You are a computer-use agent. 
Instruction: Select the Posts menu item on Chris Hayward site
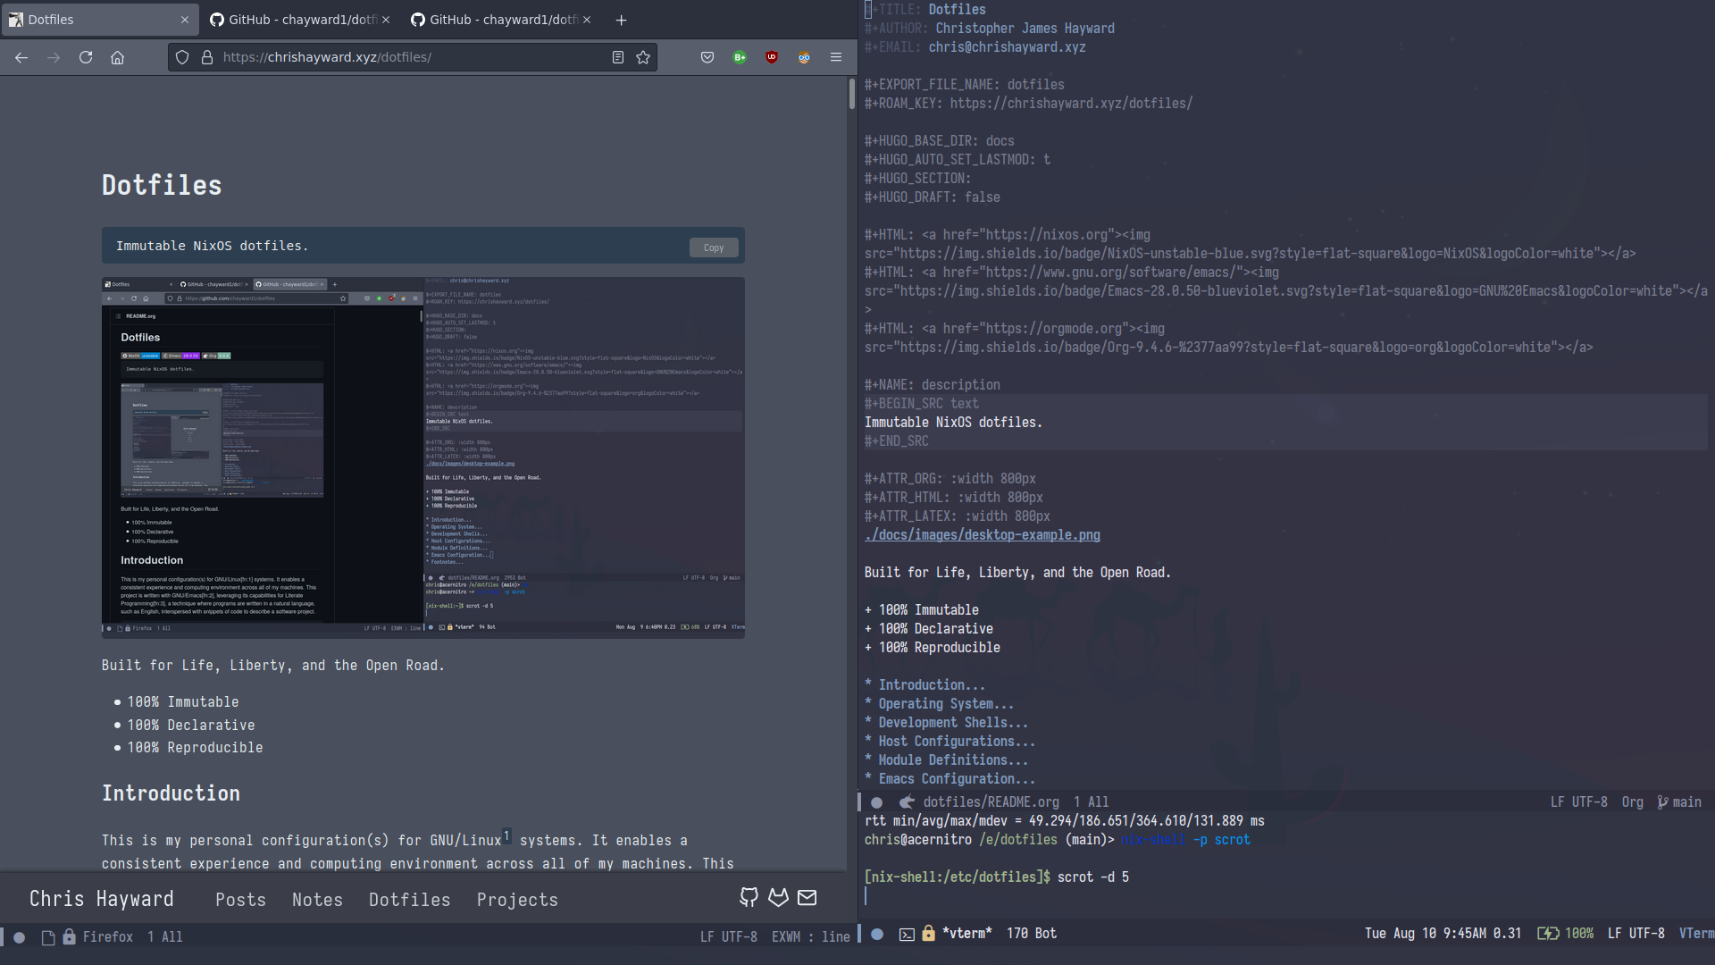(x=240, y=899)
